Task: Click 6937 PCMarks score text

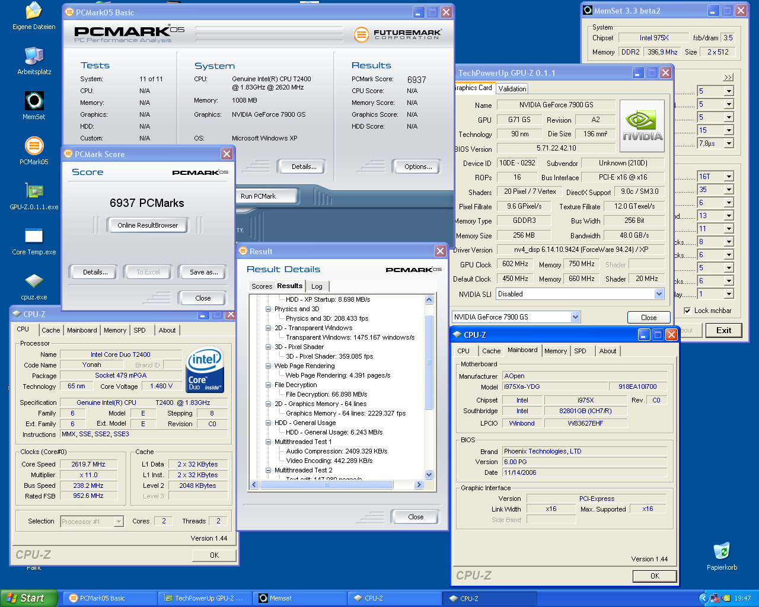Action: [x=147, y=203]
